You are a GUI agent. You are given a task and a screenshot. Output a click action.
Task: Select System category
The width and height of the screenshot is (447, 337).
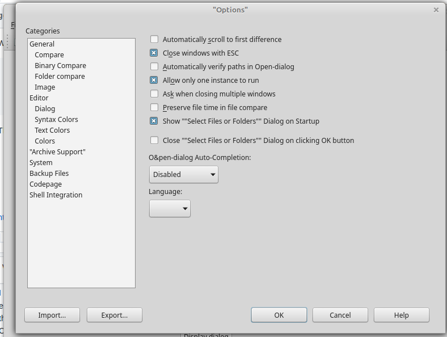click(41, 162)
